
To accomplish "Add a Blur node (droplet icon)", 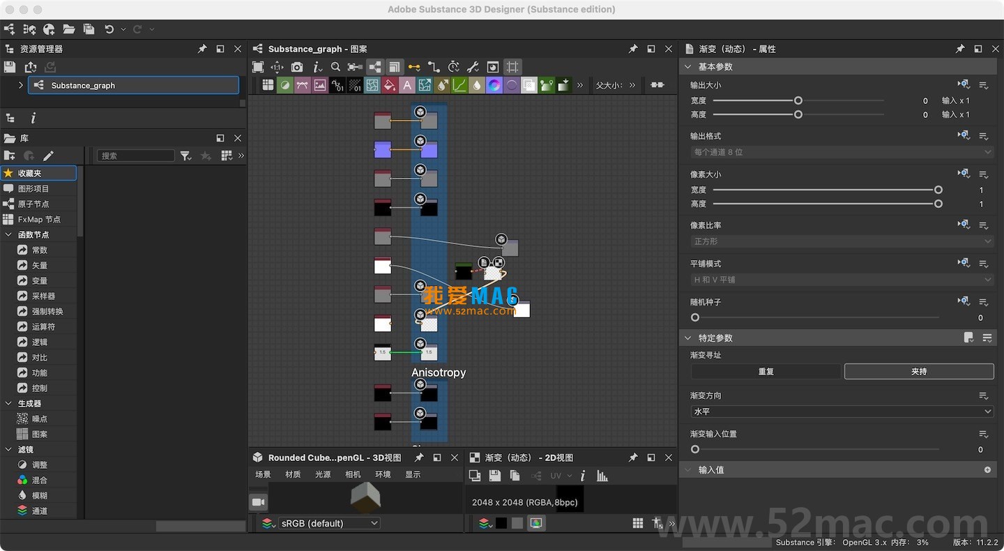I will click(x=477, y=85).
